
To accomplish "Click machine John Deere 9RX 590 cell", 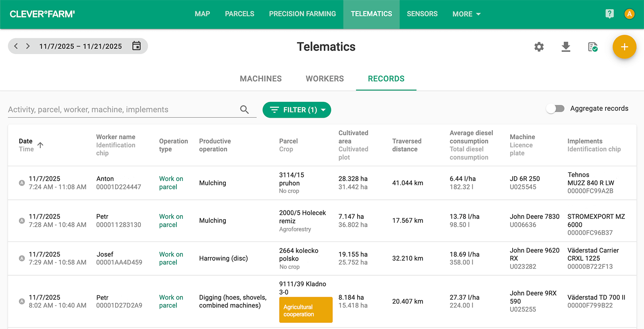I will coord(533,297).
